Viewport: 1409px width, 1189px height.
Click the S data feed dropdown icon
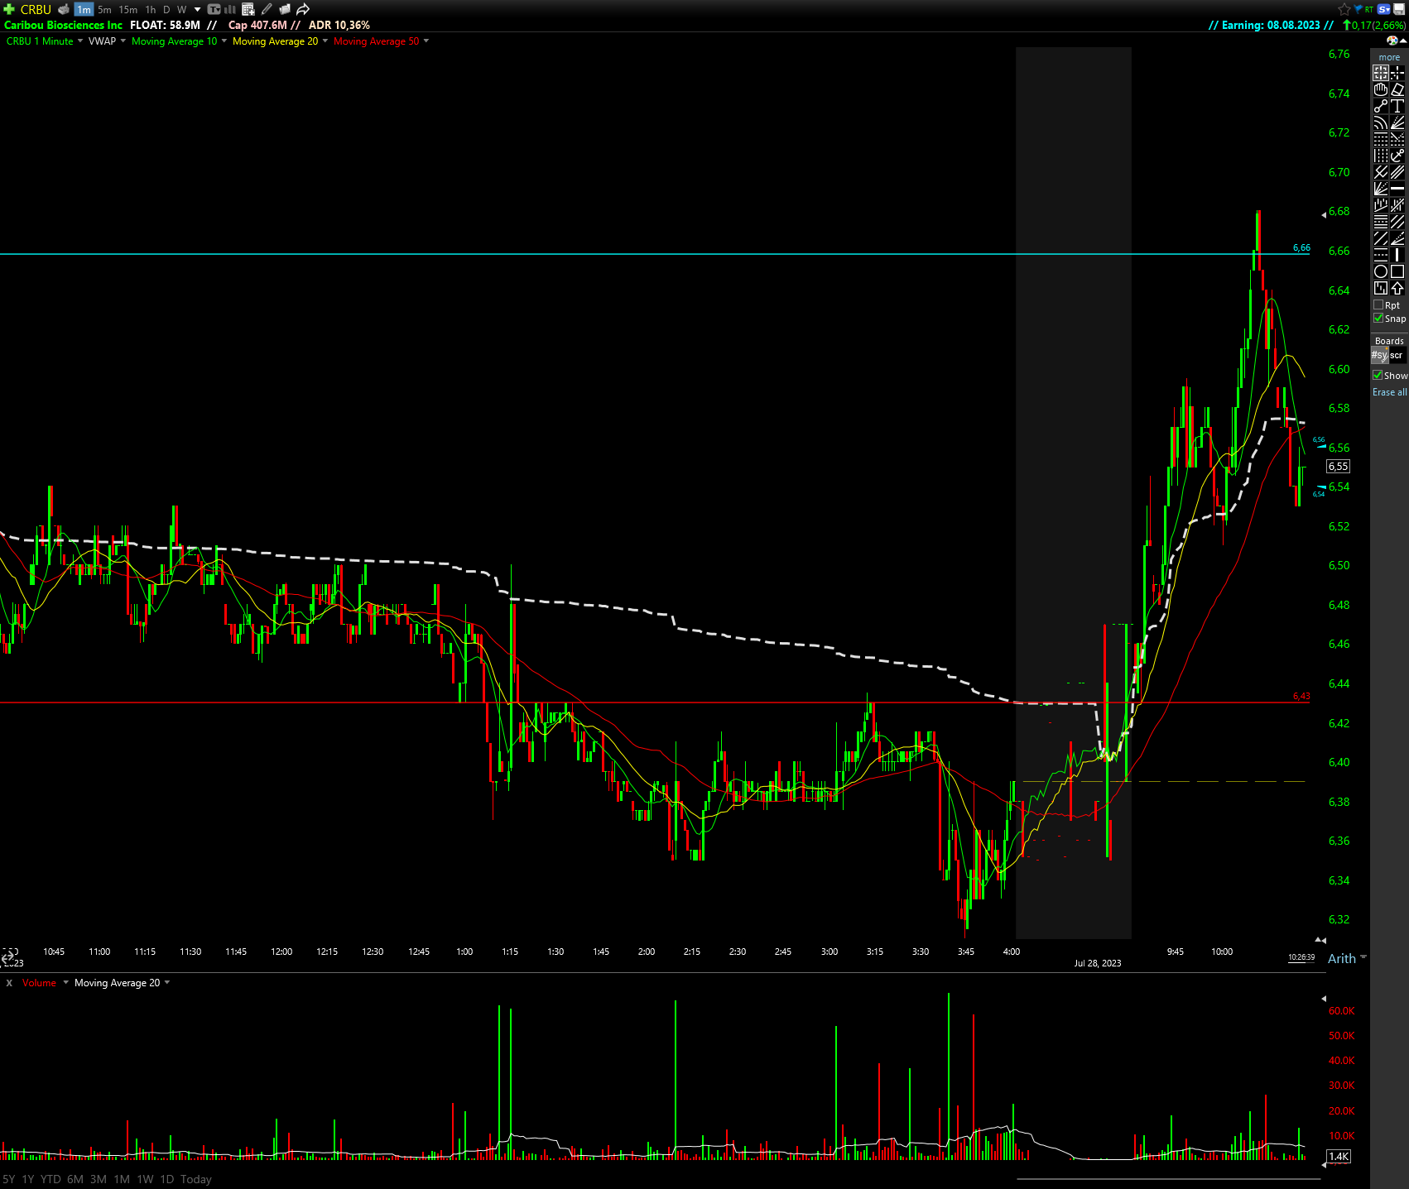pos(1383,9)
